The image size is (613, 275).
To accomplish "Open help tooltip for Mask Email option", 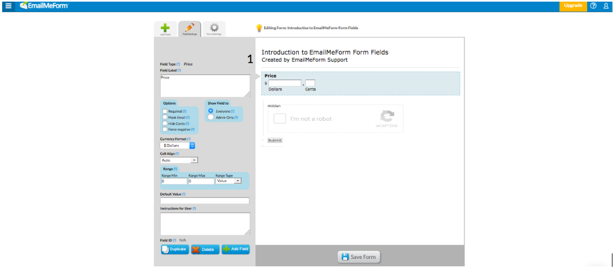I will pyautogui.click(x=188, y=117).
